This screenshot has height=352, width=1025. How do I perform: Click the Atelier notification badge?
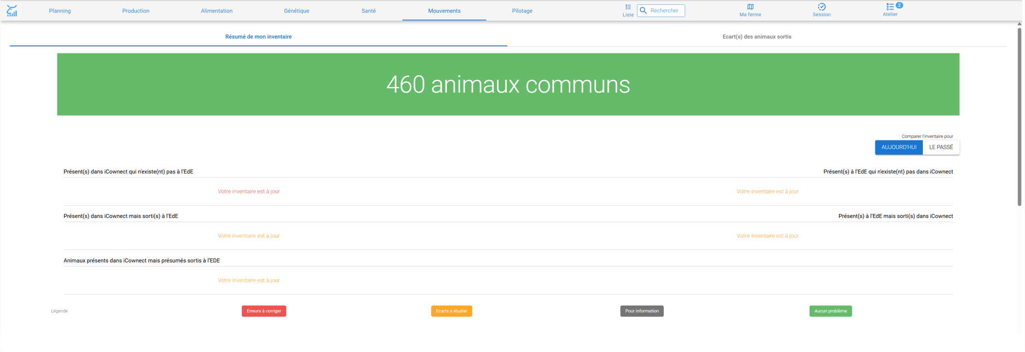click(900, 5)
